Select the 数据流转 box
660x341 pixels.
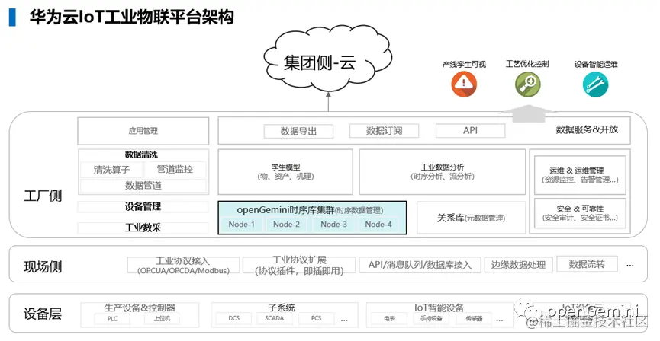(x=588, y=264)
